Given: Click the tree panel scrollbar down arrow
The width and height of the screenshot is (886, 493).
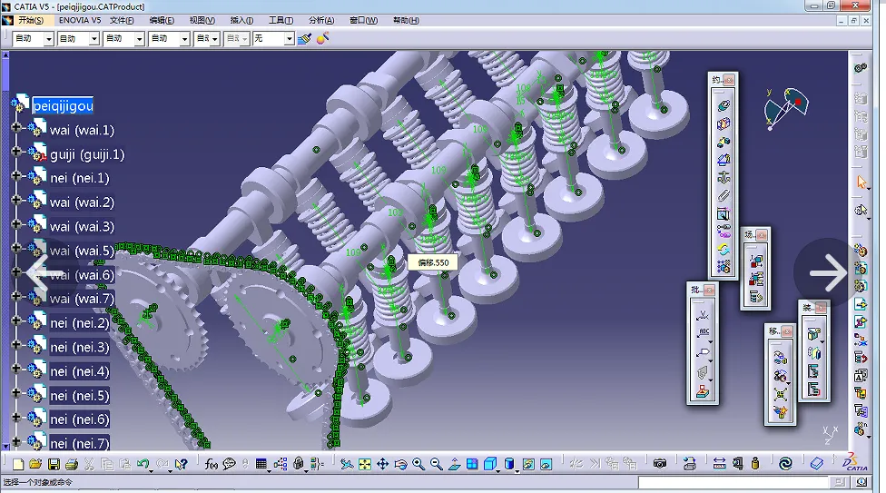Looking at the screenshot, I should 5,446.
